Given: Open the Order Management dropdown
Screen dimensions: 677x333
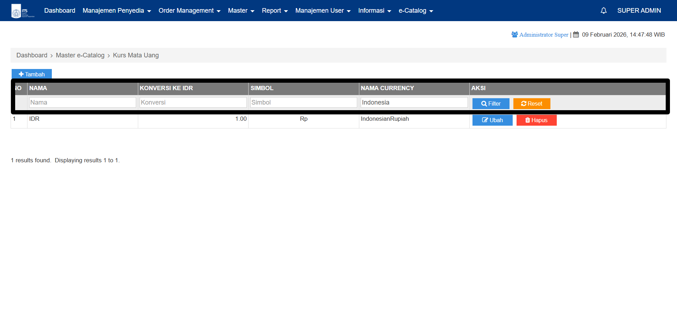Looking at the screenshot, I should pyautogui.click(x=189, y=11).
